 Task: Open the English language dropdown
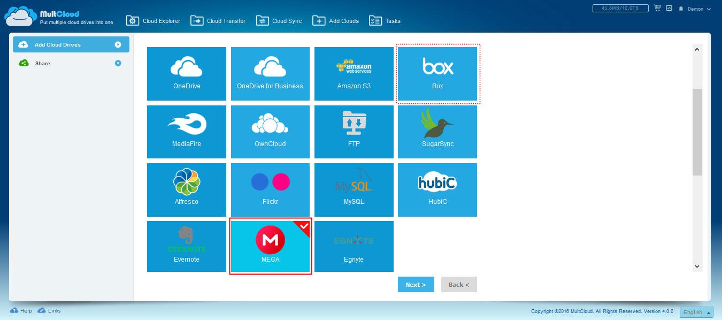click(x=696, y=313)
